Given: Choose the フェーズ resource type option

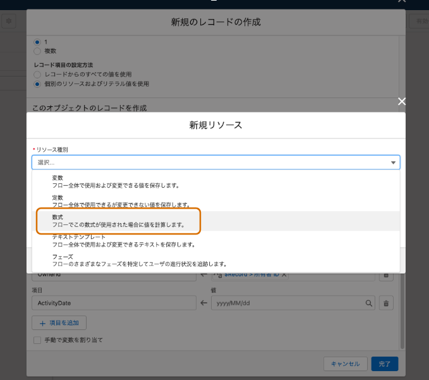Looking at the screenshot, I should click(x=216, y=260).
